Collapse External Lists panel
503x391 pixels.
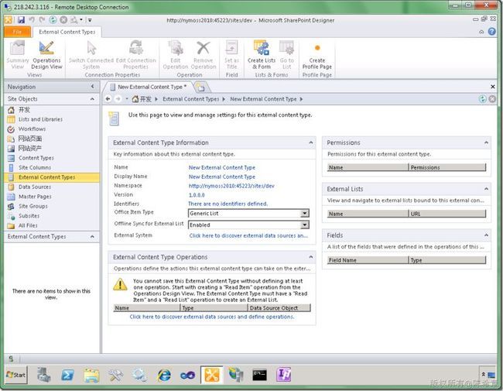[x=486, y=189]
